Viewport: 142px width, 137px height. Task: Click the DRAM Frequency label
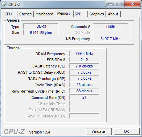tap(50, 54)
